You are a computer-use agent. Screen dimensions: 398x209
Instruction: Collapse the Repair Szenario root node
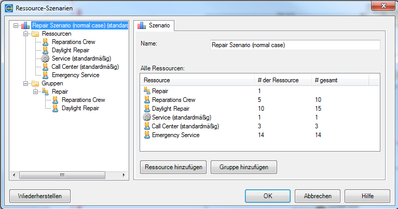point(16,25)
